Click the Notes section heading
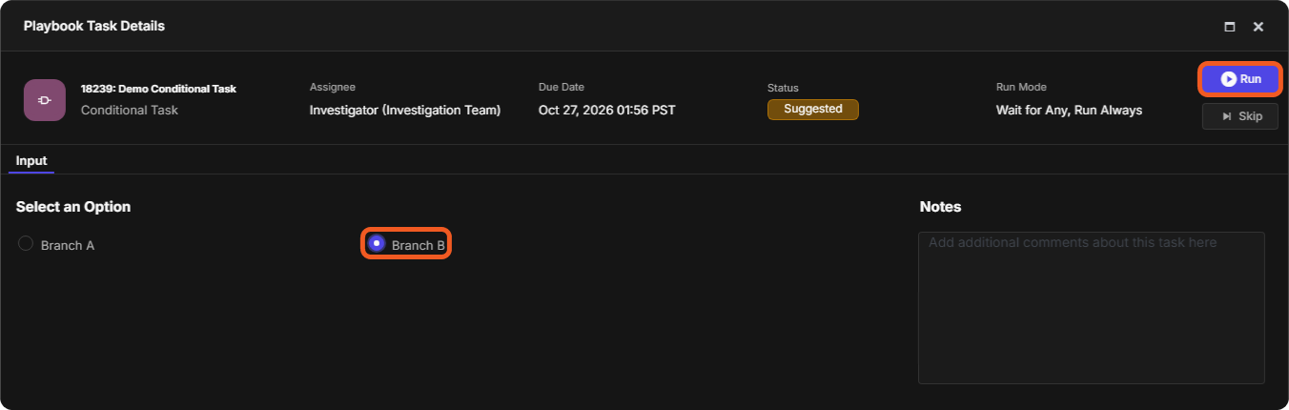The image size is (1289, 410). [x=940, y=207]
